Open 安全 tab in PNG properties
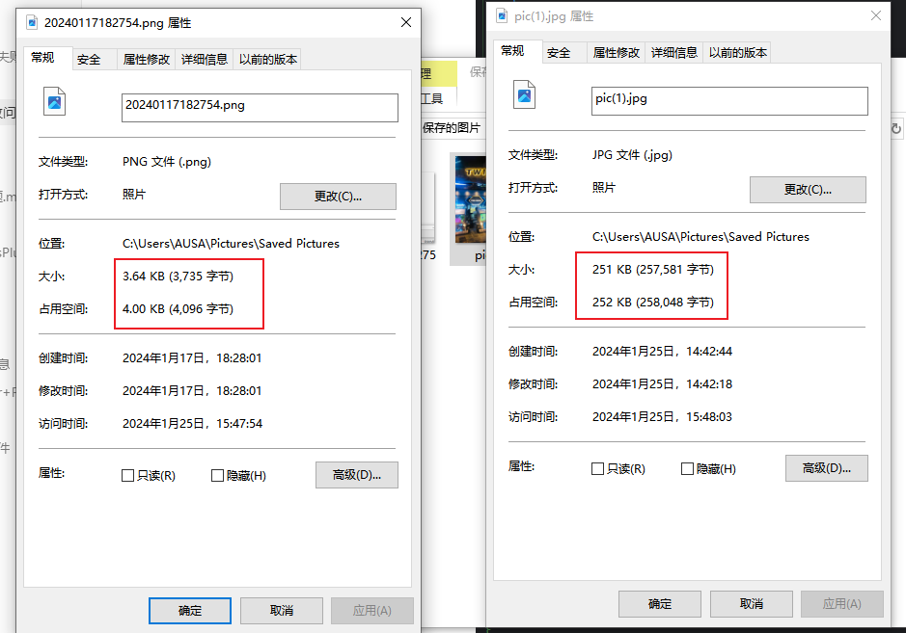The width and height of the screenshot is (906, 633). pos(95,60)
